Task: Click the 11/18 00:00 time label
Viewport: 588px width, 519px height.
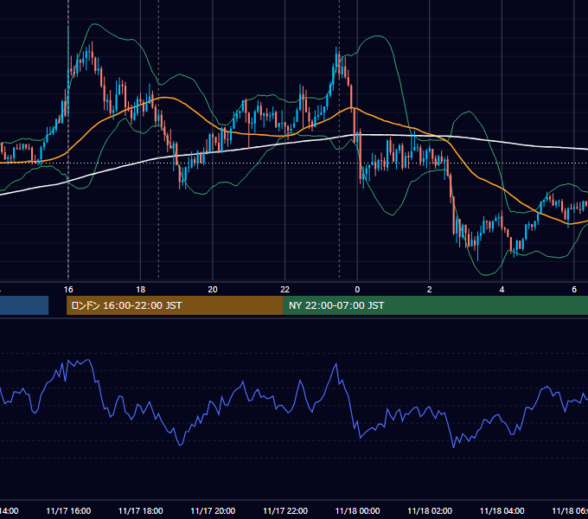Action: (x=357, y=511)
